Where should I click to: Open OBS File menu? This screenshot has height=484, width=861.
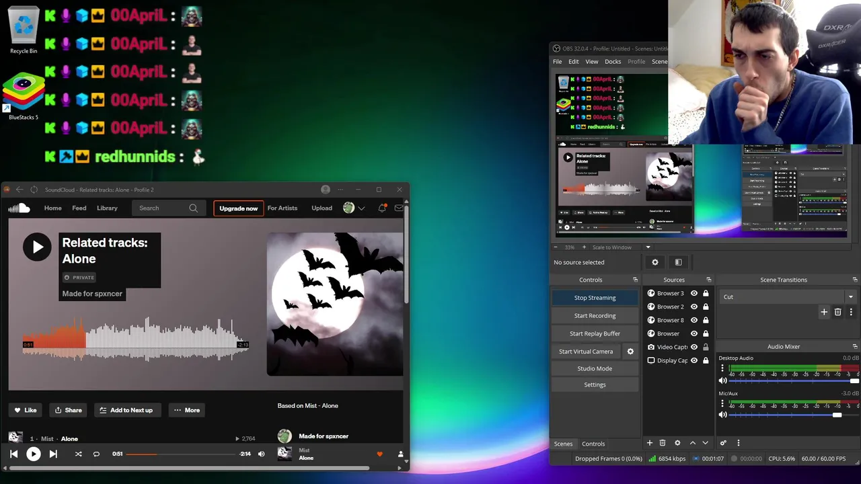558,61
